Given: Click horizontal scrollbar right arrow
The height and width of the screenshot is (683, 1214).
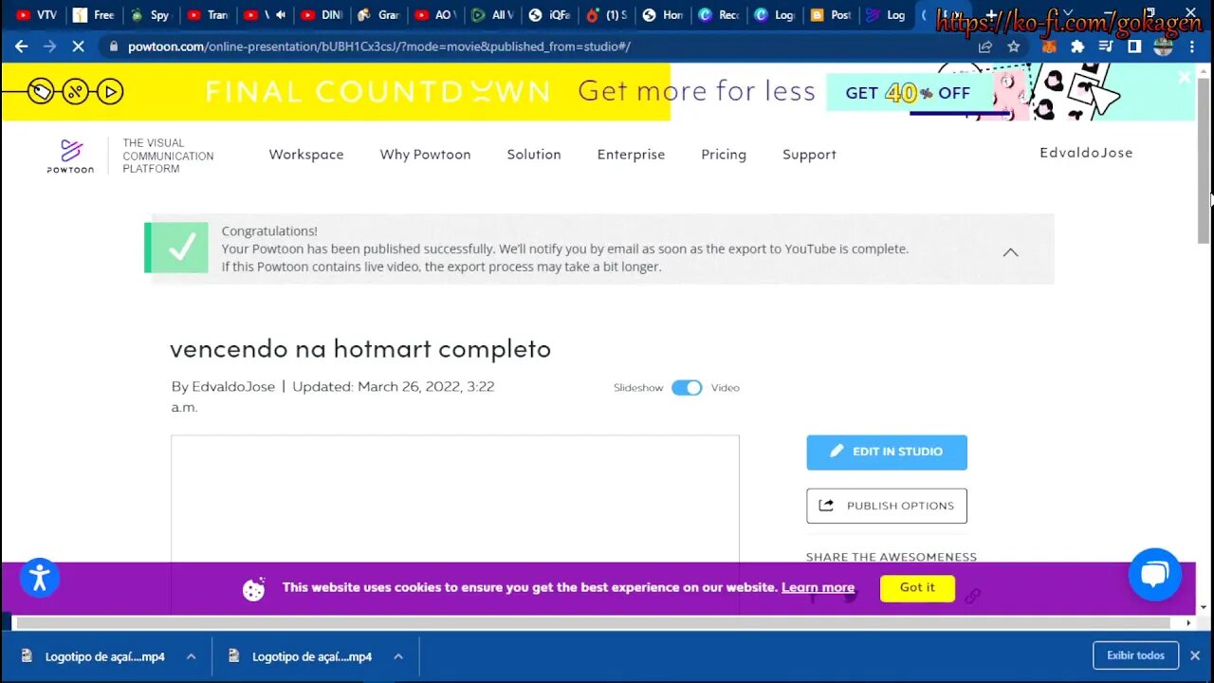Looking at the screenshot, I should point(1189,623).
